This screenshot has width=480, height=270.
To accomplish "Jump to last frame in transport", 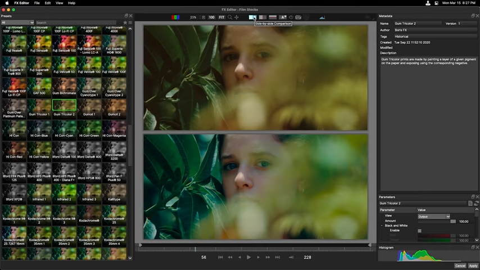I will [277, 258].
